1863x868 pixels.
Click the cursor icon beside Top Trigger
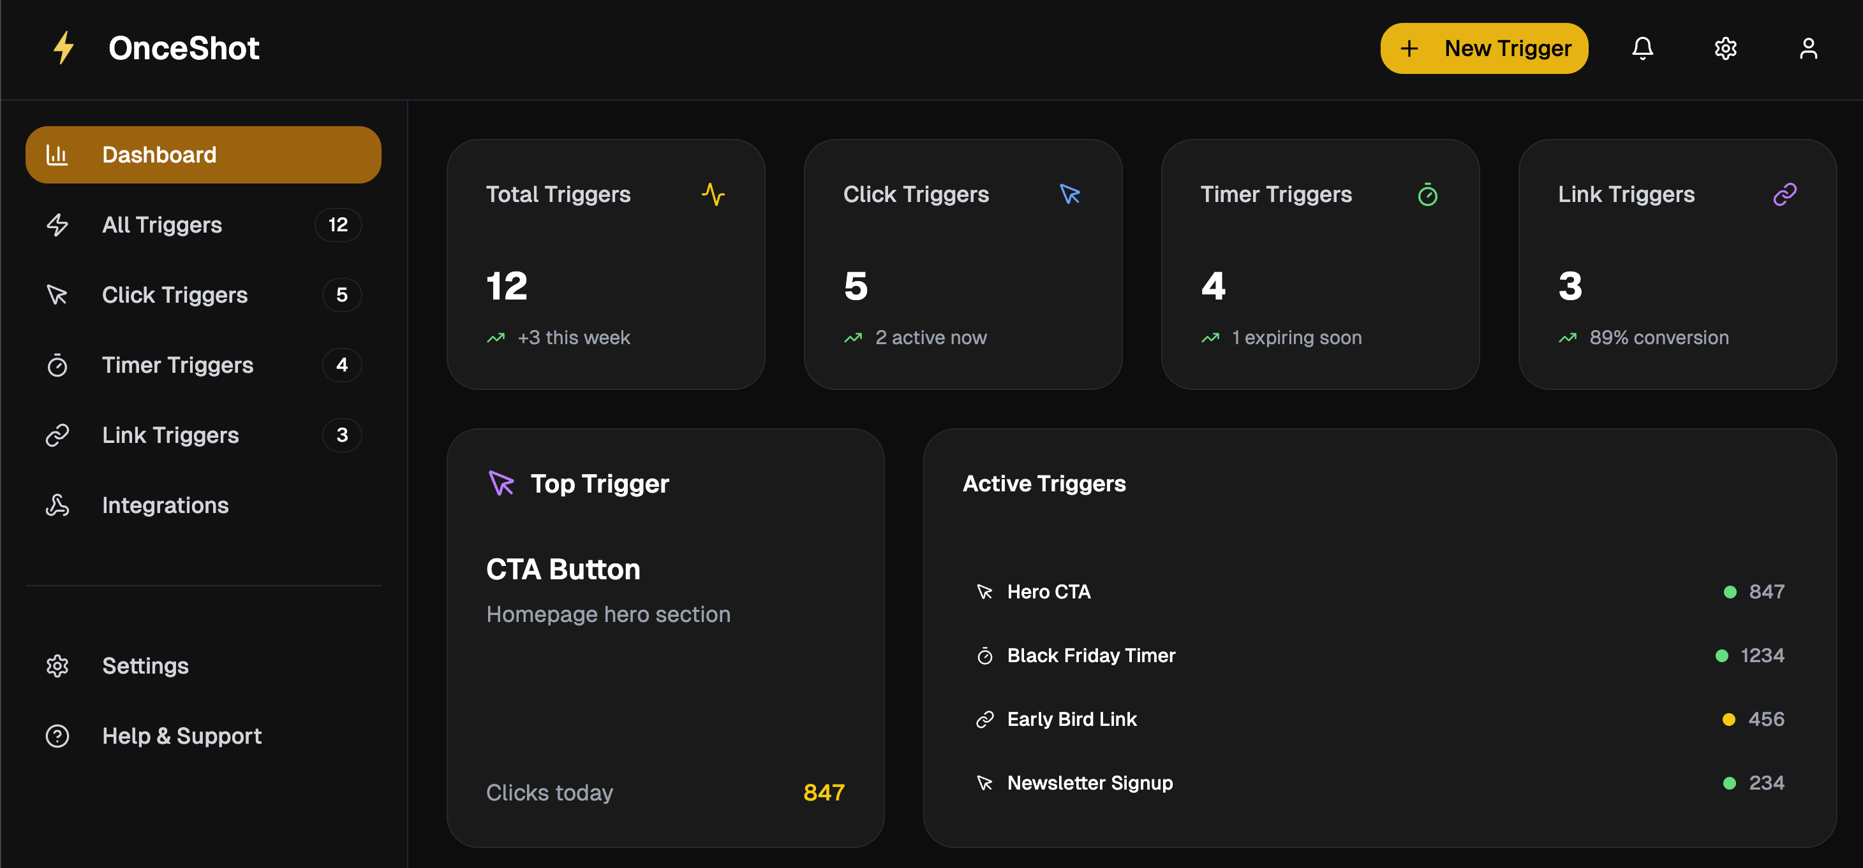501,483
